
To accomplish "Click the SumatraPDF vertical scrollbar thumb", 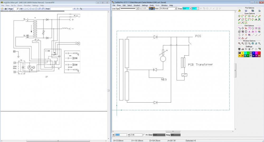I will pyautogui.click(x=109, y=91).
